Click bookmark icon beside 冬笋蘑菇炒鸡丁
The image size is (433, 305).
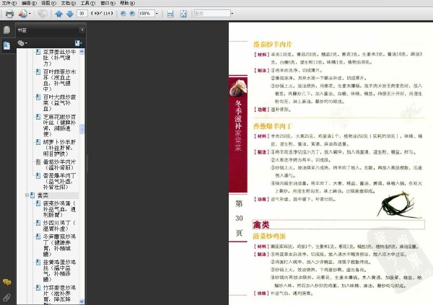38,237
